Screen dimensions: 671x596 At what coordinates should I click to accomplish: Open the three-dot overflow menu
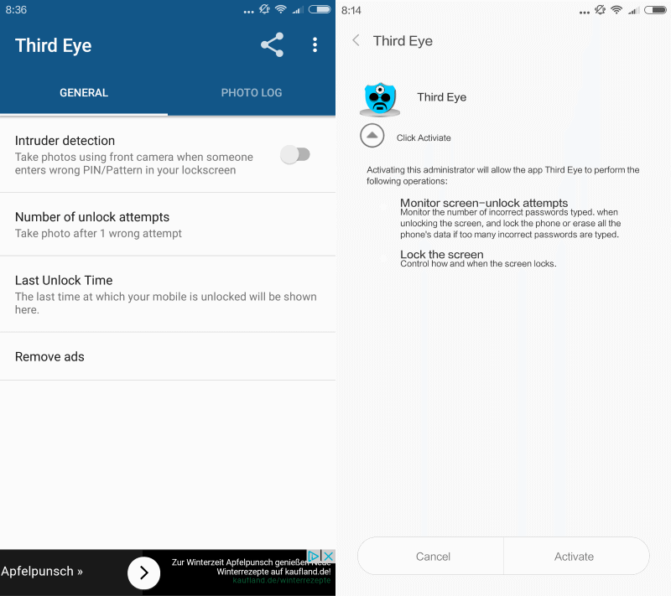click(x=315, y=44)
